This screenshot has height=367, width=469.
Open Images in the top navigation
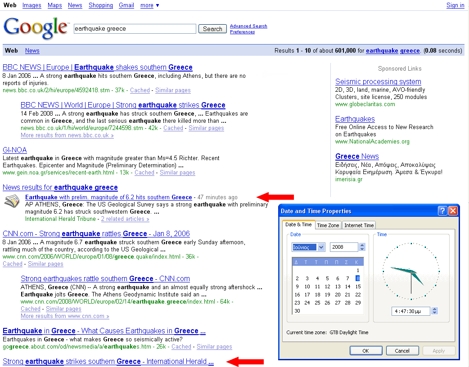pos(32,5)
